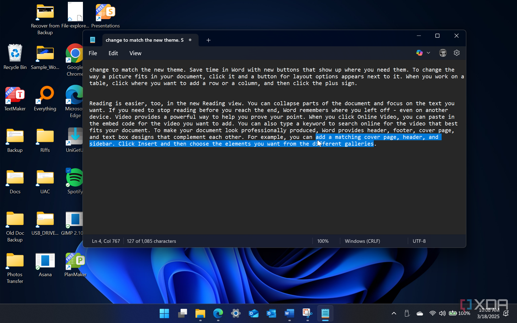The height and width of the screenshot is (323, 517).
Task: Expand the Copilot dropdown arrow
Action: click(x=428, y=53)
